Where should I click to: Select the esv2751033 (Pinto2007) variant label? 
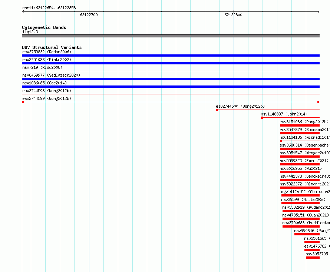[47, 60]
